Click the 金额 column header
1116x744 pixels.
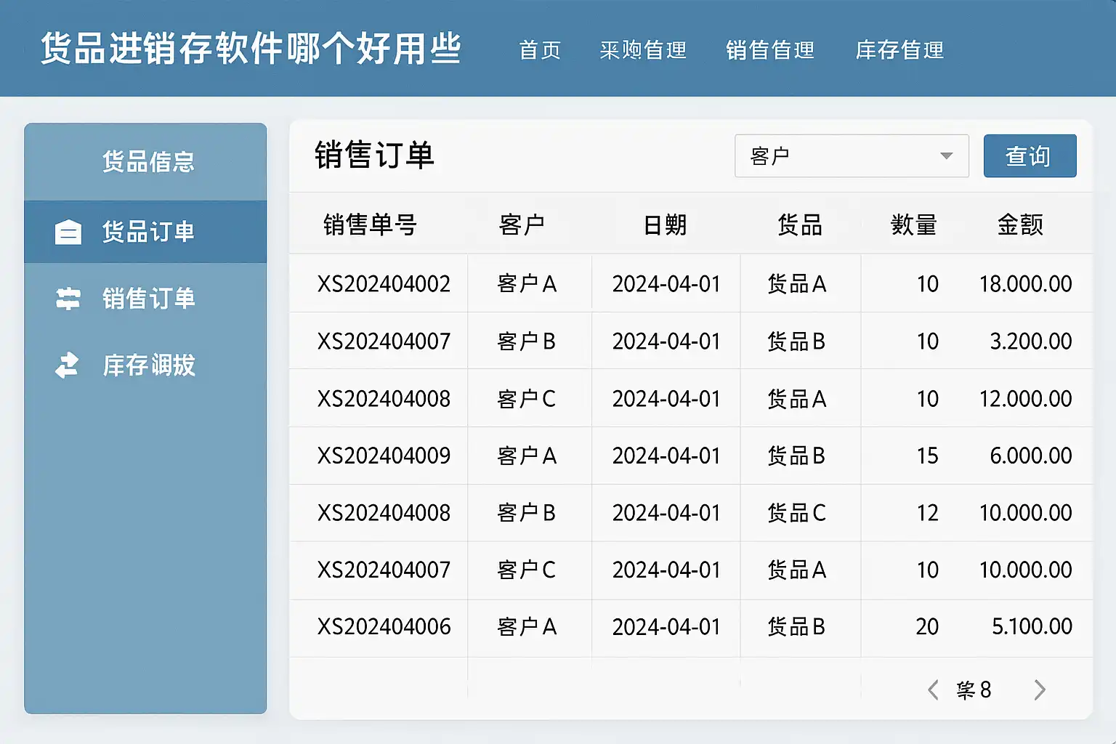click(x=1020, y=225)
